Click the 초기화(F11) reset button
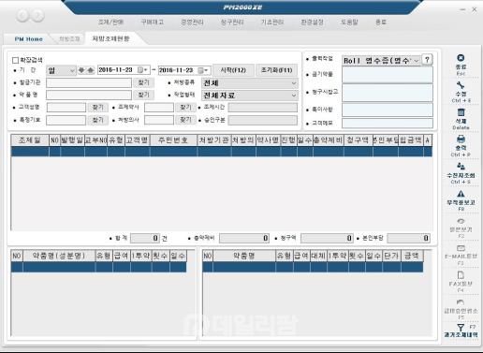This screenshot has height=353, width=483. point(277,70)
